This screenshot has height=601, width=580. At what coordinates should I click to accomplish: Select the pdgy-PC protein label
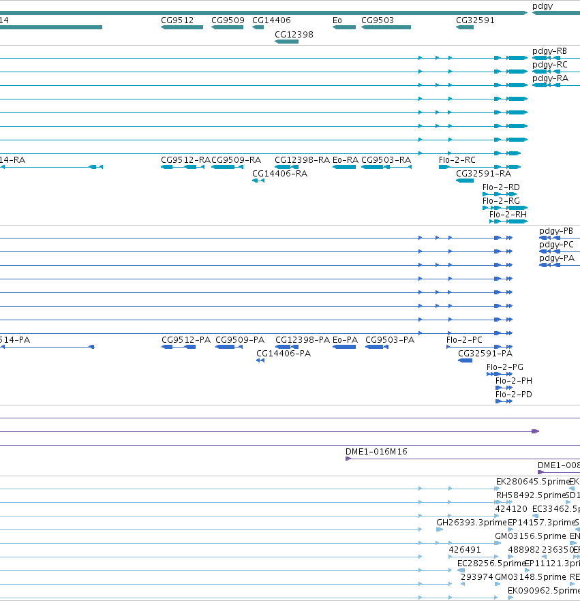coord(556,245)
